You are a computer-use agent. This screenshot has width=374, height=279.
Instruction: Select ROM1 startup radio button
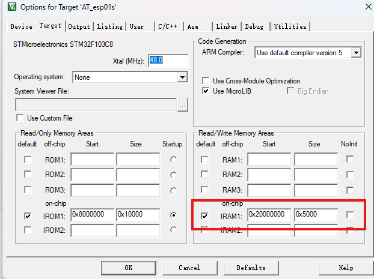point(174,160)
